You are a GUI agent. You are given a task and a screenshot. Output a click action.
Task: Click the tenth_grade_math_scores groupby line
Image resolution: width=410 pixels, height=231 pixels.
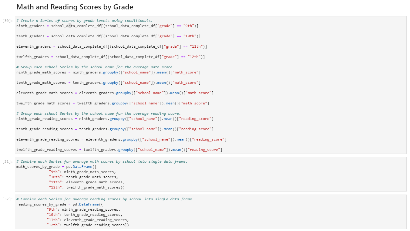[x=109, y=83]
